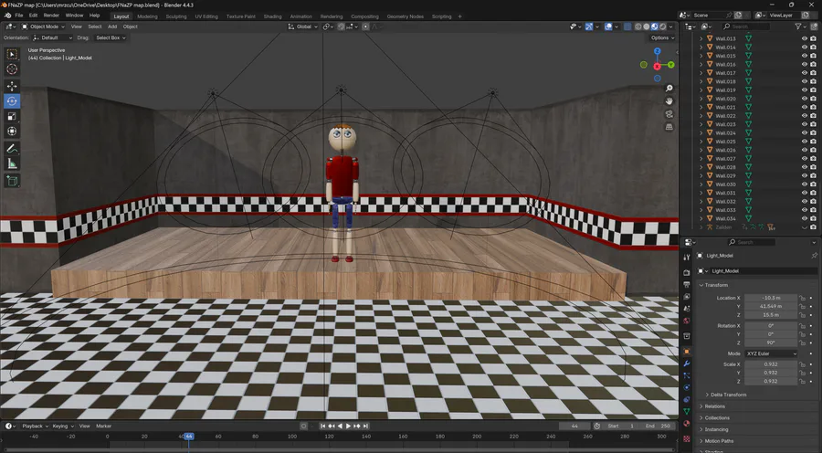Open the Window menu
The height and width of the screenshot is (453, 822).
[x=75, y=16]
